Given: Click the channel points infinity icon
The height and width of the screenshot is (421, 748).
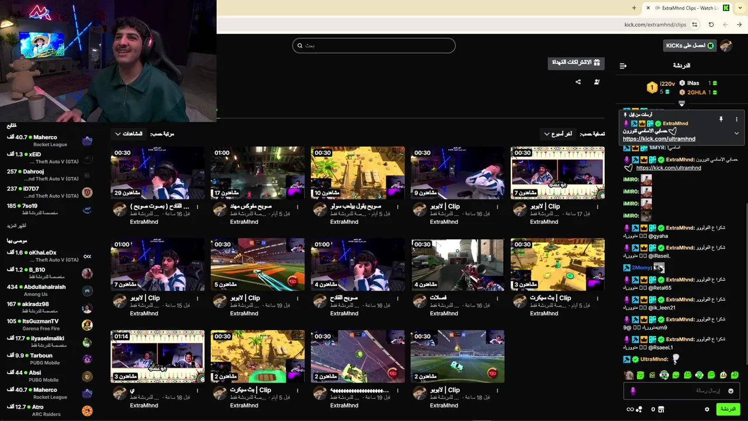Looking at the screenshot, I should click(x=630, y=409).
